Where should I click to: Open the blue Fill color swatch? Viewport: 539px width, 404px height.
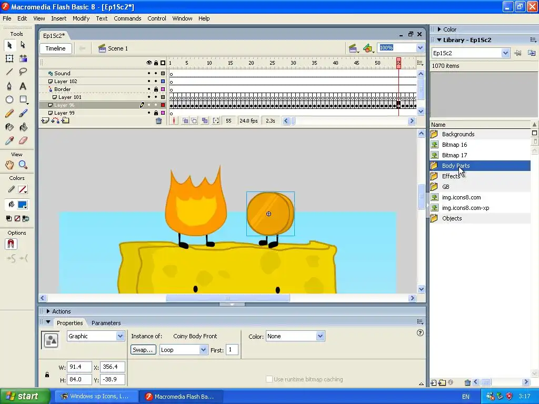23,205
